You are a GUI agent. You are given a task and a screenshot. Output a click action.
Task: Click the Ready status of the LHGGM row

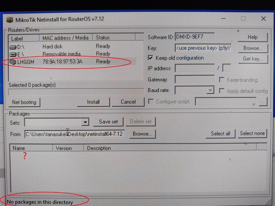coord(103,61)
